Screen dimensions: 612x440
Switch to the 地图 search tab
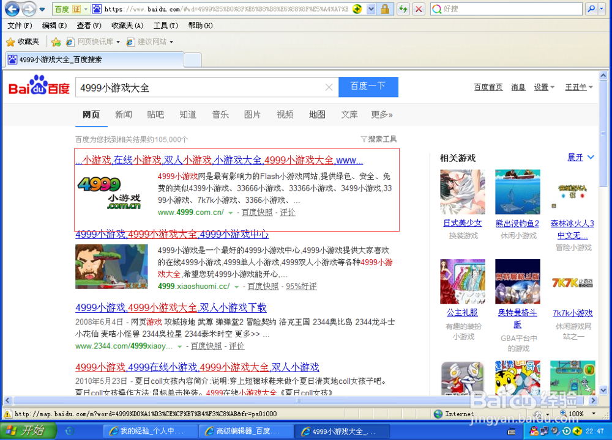317,114
